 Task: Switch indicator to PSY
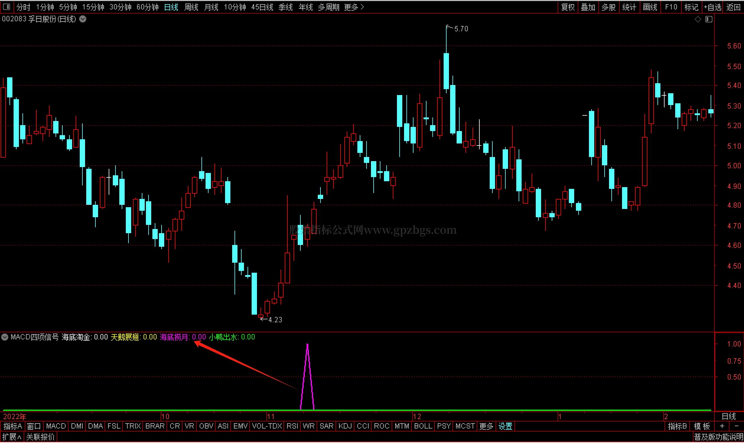point(444,427)
